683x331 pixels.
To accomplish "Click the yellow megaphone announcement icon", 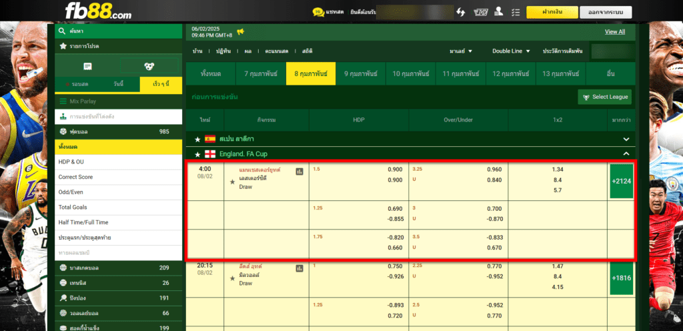I will click(x=240, y=31).
